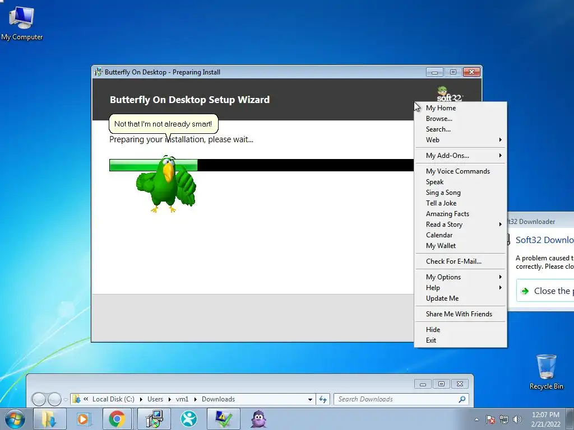Close the Butterfly On Desktop setup window
574x430 pixels.
coord(471,72)
